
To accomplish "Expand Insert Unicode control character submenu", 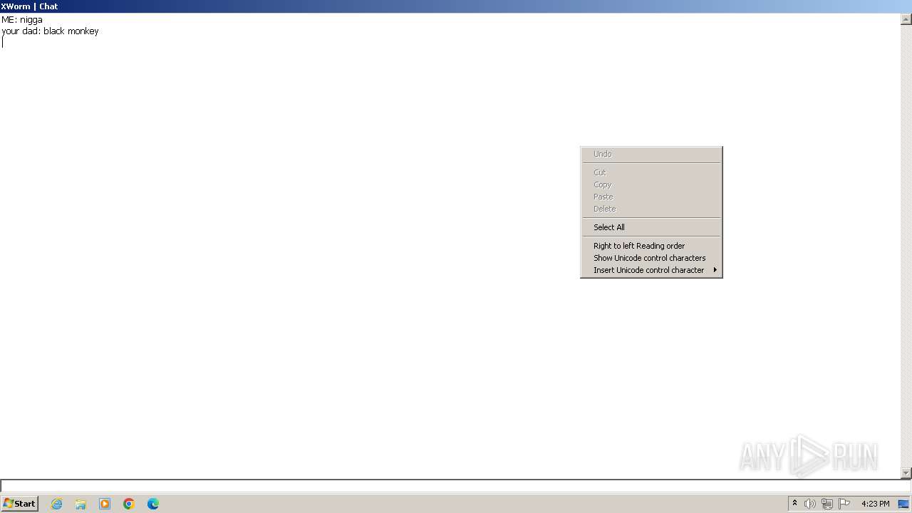I will (651, 270).
